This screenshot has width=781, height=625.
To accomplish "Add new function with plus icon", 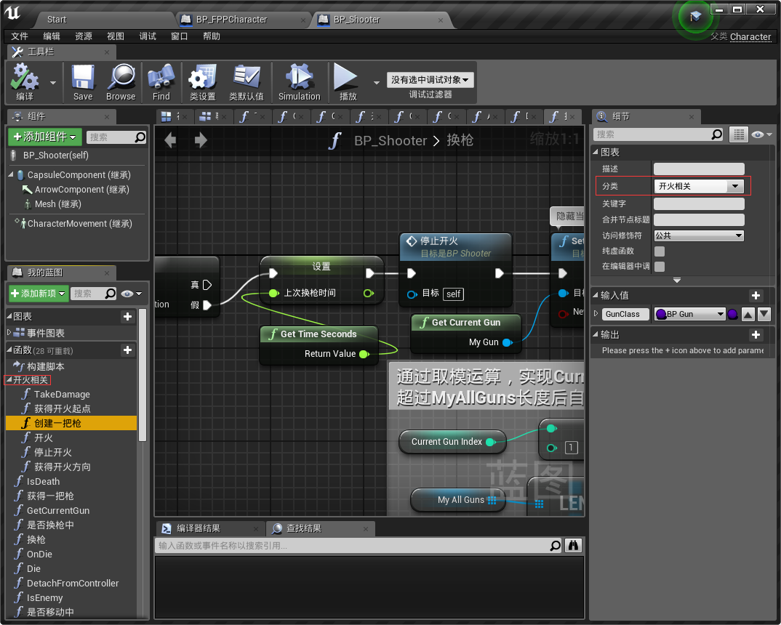I will [127, 350].
